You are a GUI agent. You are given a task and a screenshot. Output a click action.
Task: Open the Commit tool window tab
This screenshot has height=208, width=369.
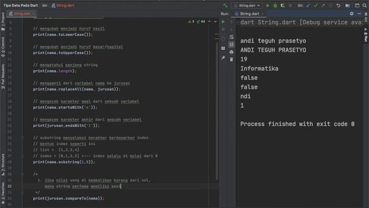coord(3,47)
